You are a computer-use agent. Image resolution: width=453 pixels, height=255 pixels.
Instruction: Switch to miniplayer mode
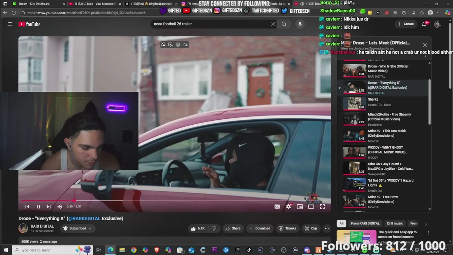tap(300, 206)
